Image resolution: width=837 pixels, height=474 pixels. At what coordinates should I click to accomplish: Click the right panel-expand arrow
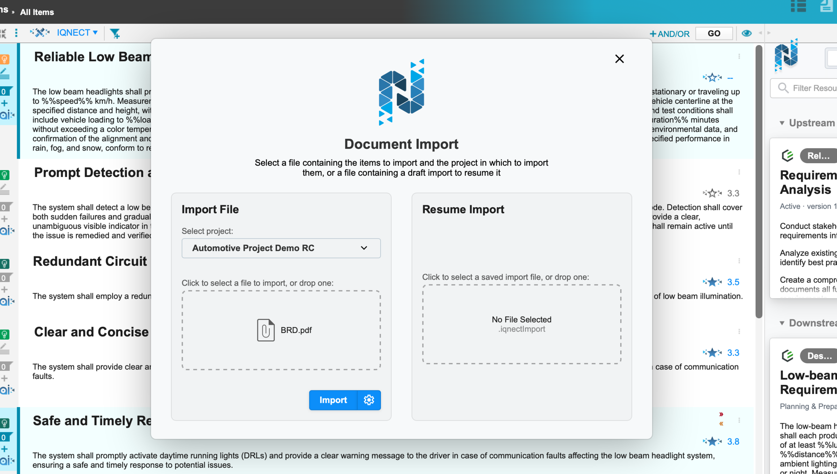769,33
